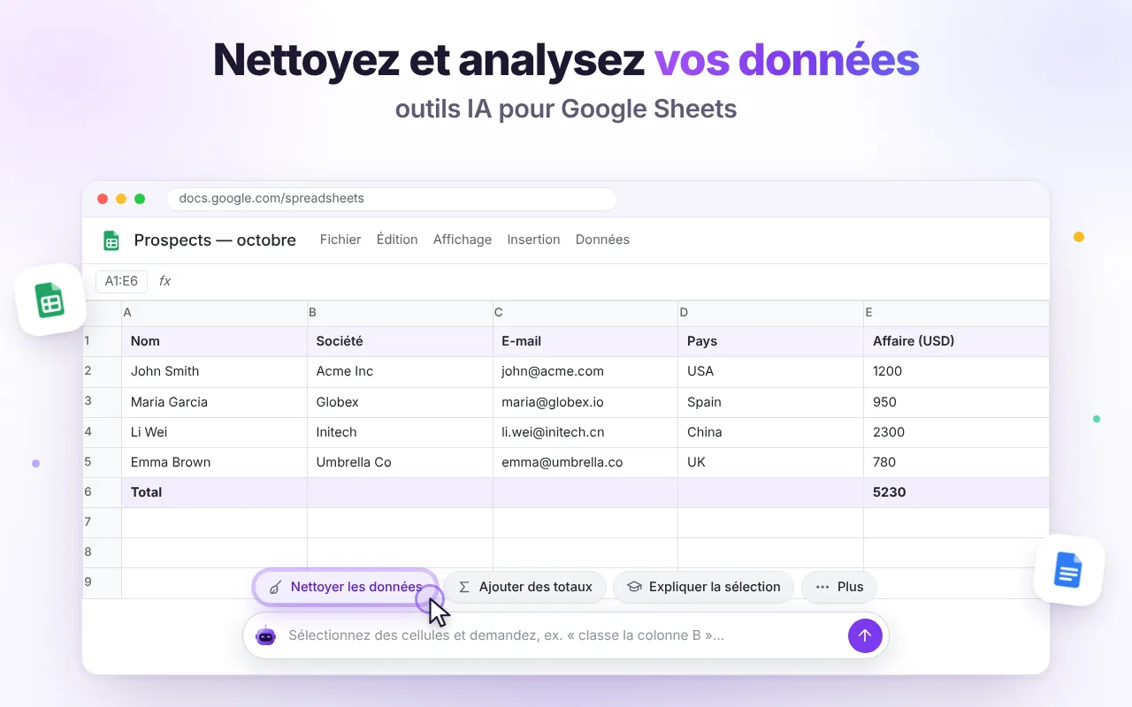Click the Google Sheets logo beside Prospects title
1132x707 pixels.
111,240
